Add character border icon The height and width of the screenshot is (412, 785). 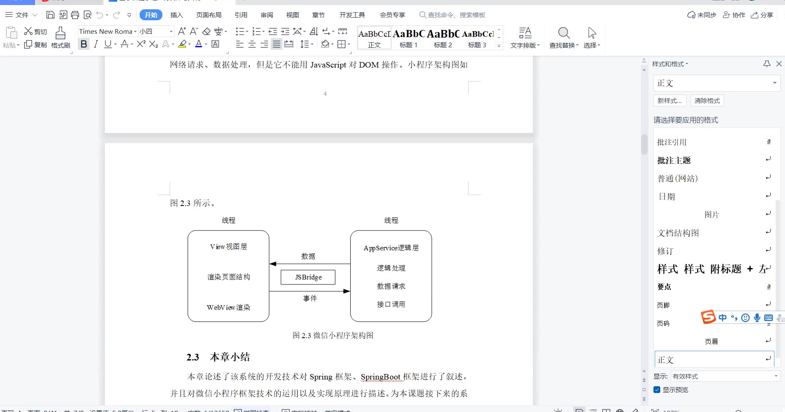[x=215, y=44]
